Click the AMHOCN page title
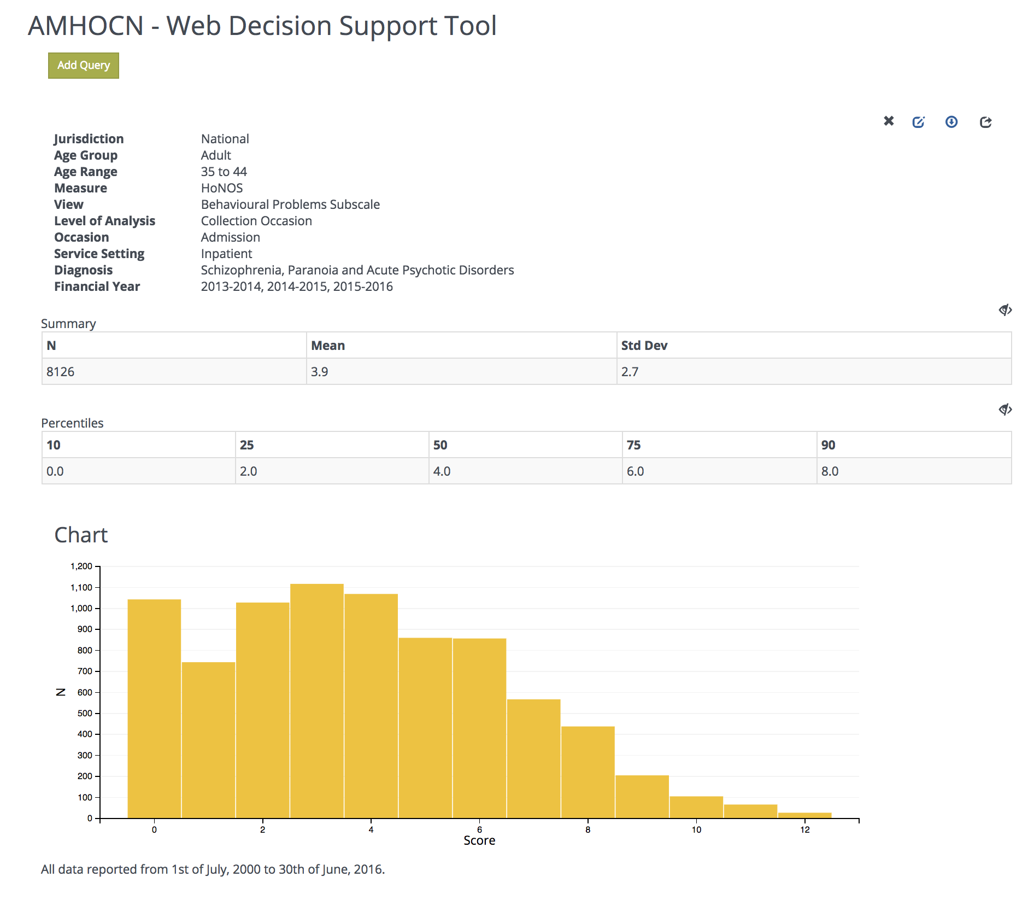This screenshot has width=1034, height=912. pos(262,25)
